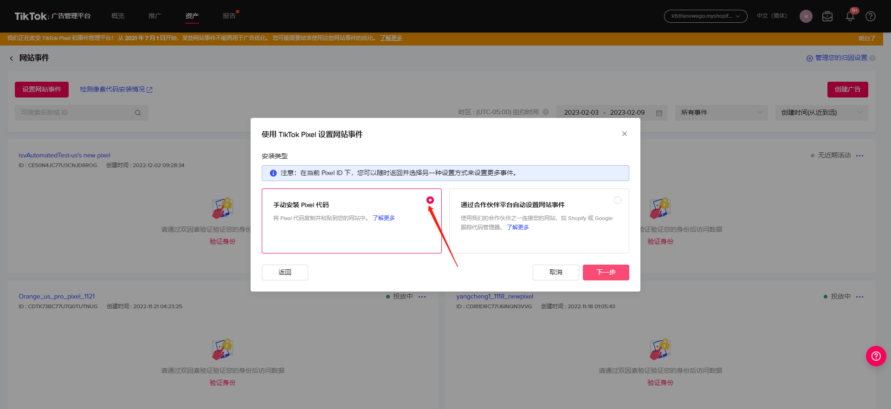Click lock illustration in Orange_us_pro_pixel card
891x409 pixels.
pyautogui.click(x=223, y=350)
